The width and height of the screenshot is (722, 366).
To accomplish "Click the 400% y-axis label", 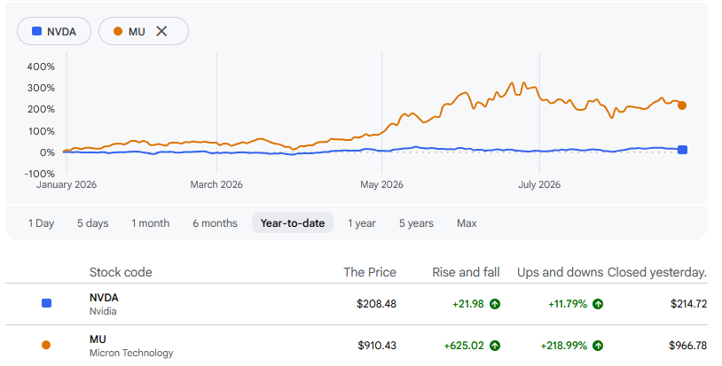I will tap(41, 66).
